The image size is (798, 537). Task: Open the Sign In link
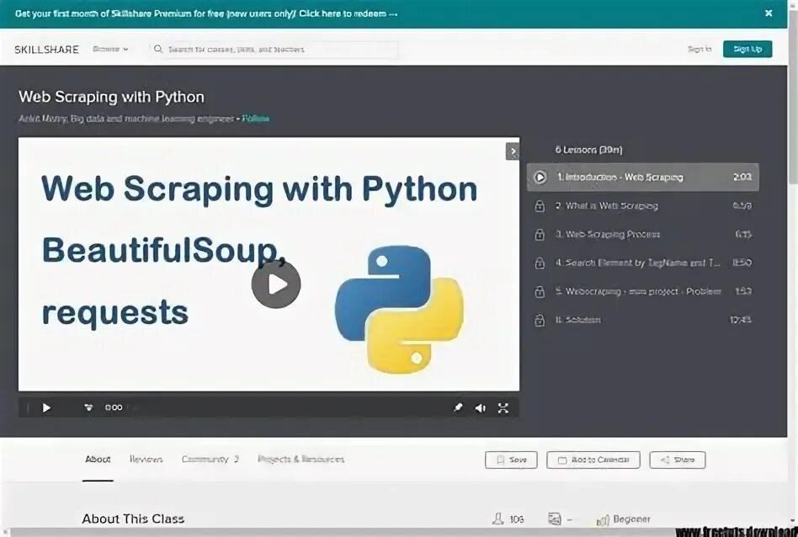coord(700,49)
